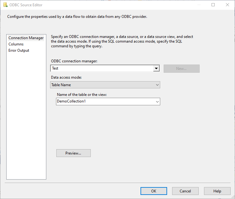Image resolution: width=235 pixels, height=199 pixels.
Task: Click the Cancel button
Action: [x=185, y=191]
